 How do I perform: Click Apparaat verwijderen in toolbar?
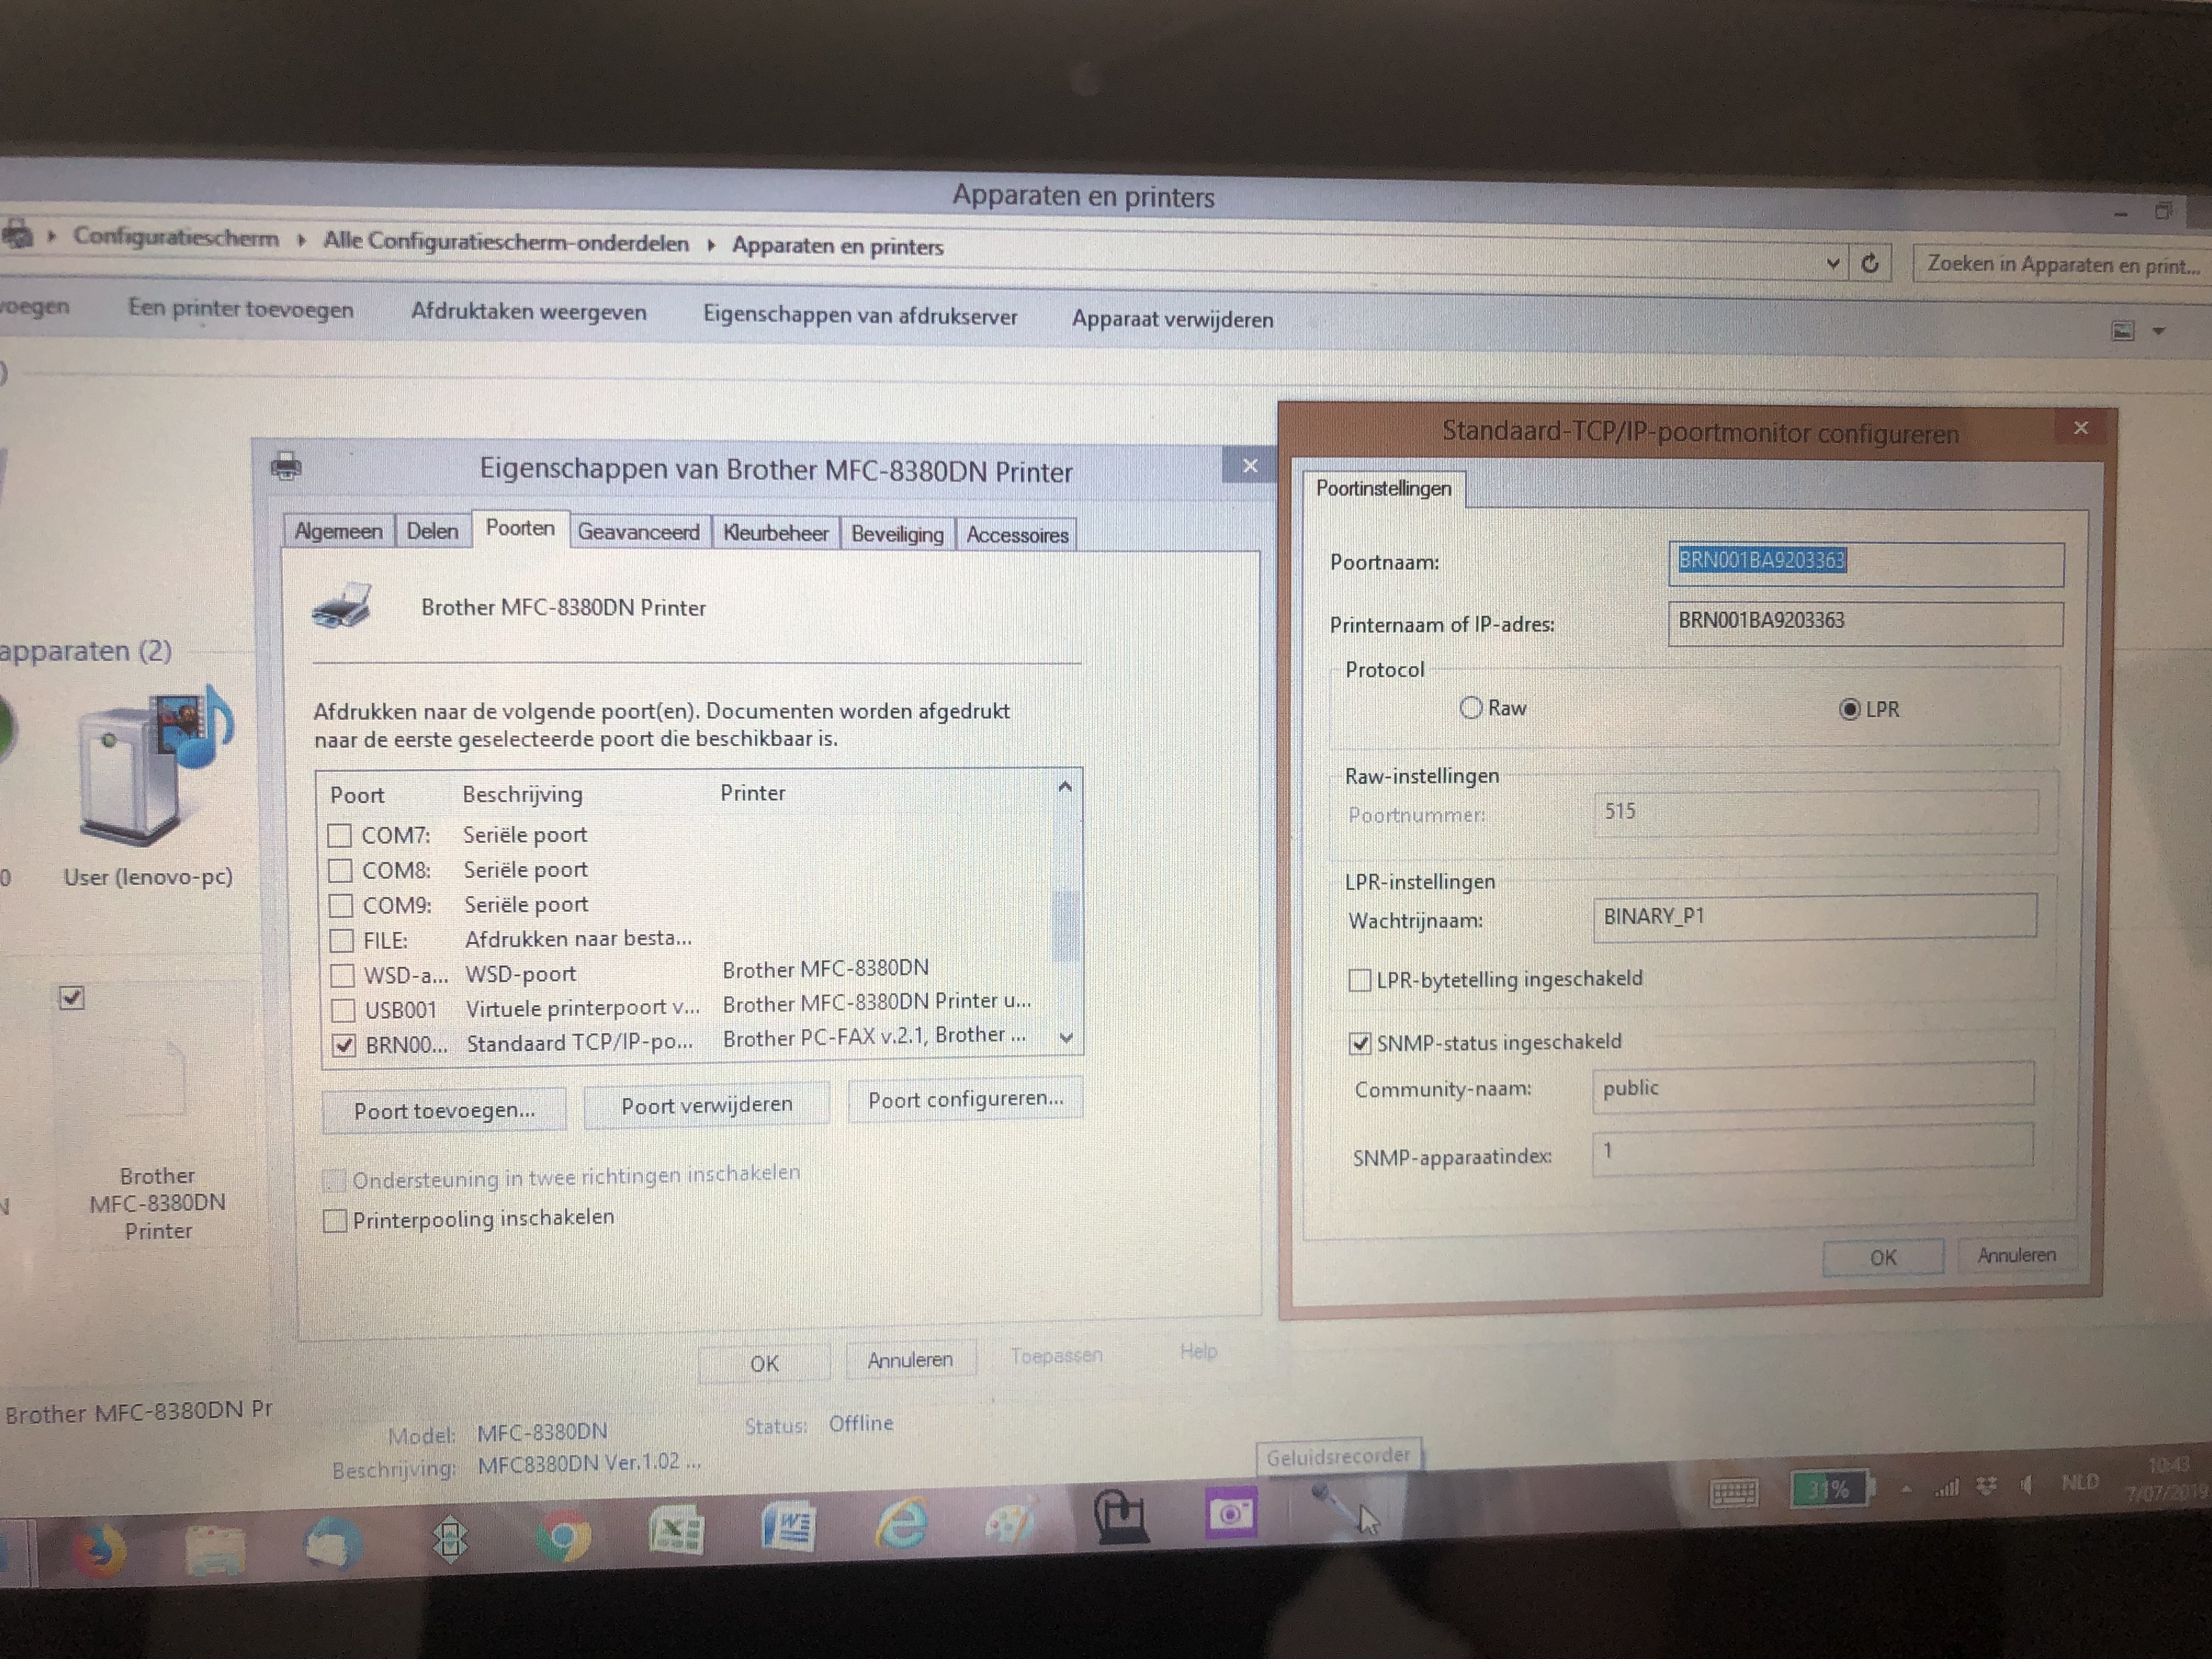tap(1173, 320)
